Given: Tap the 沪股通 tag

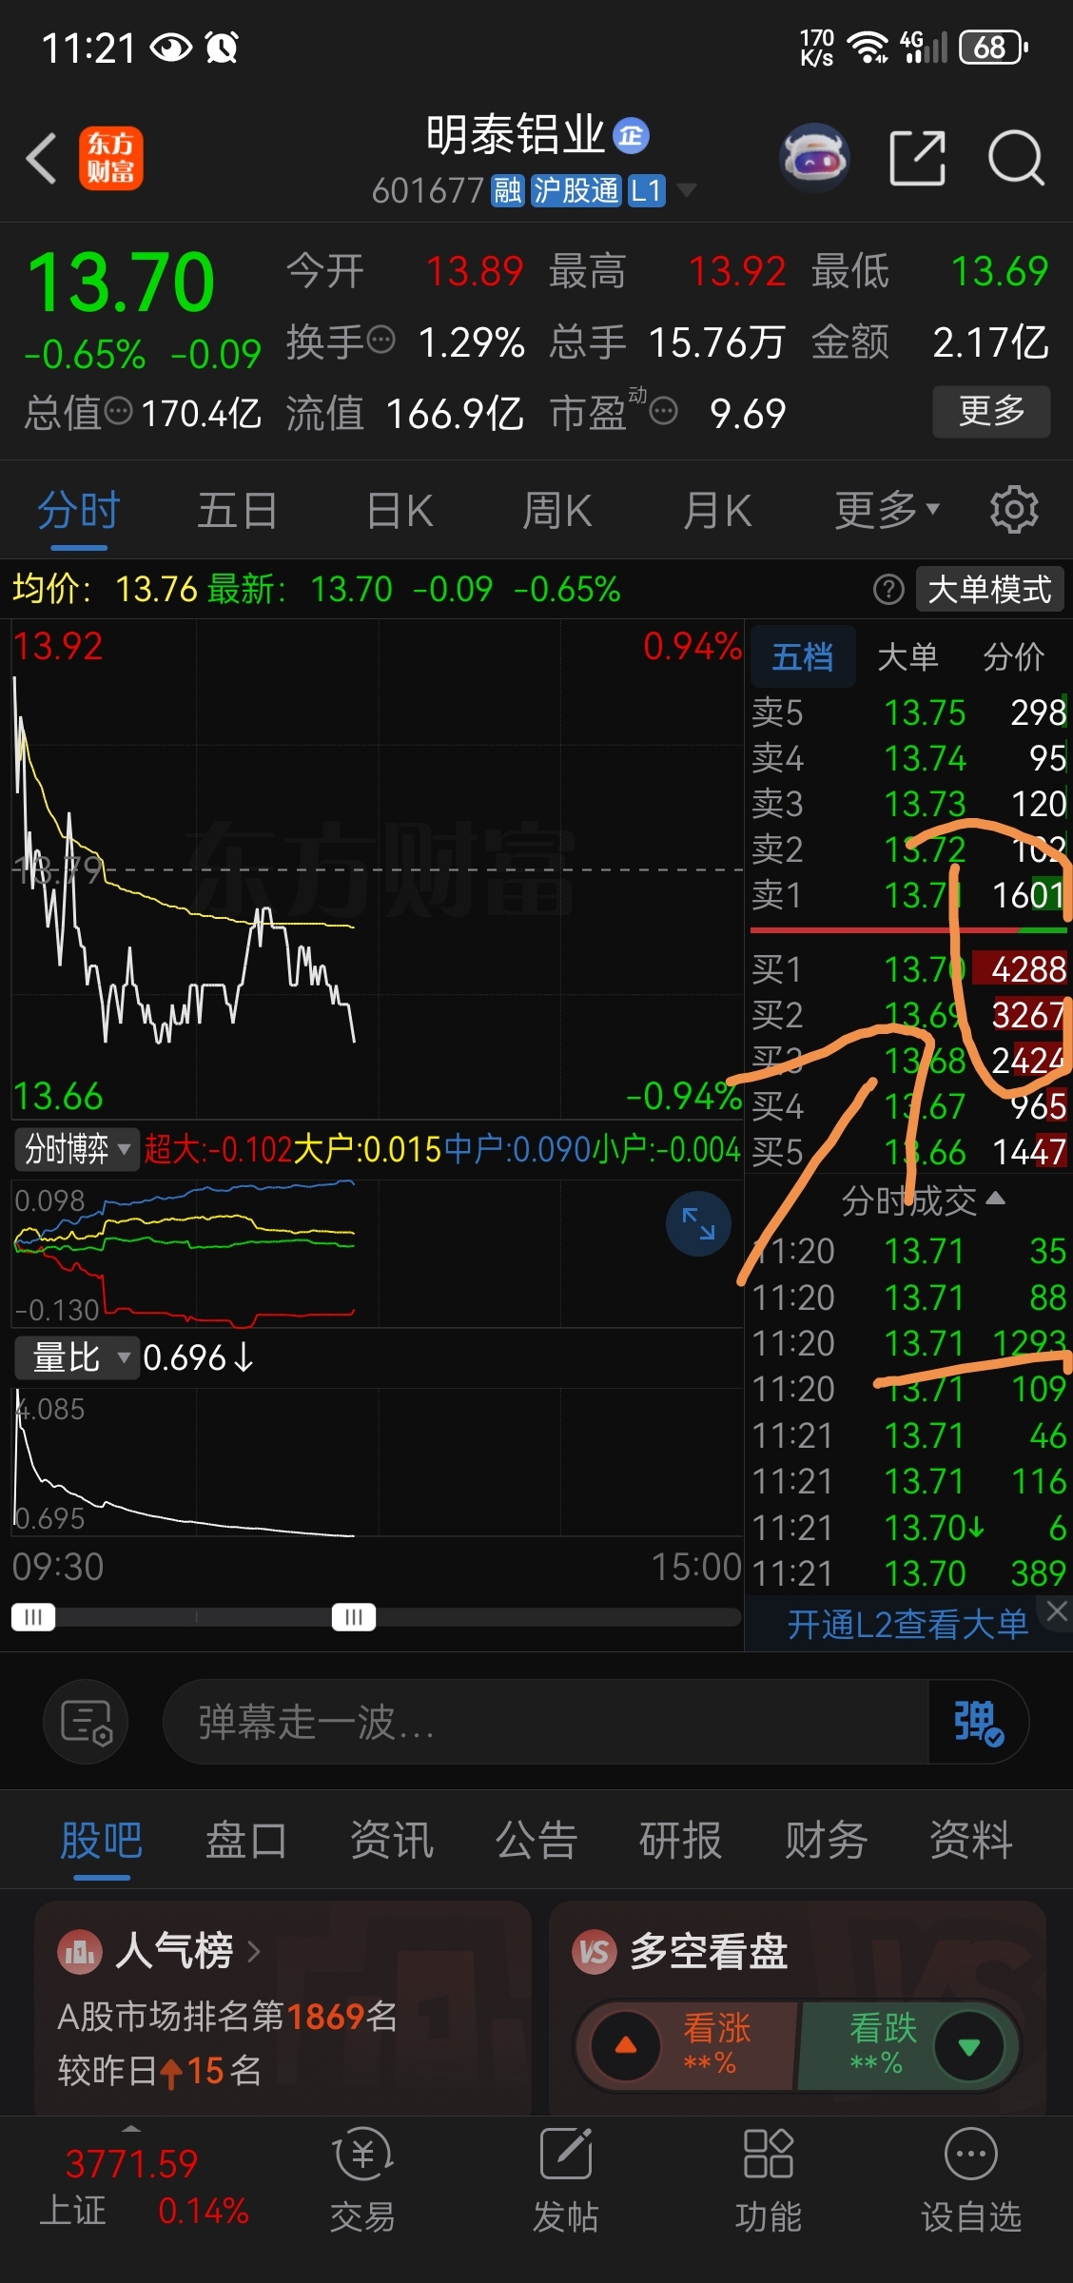Looking at the screenshot, I should click(576, 190).
